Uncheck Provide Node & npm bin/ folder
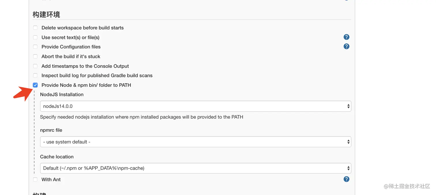This screenshot has width=436, height=195. [x=35, y=85]
